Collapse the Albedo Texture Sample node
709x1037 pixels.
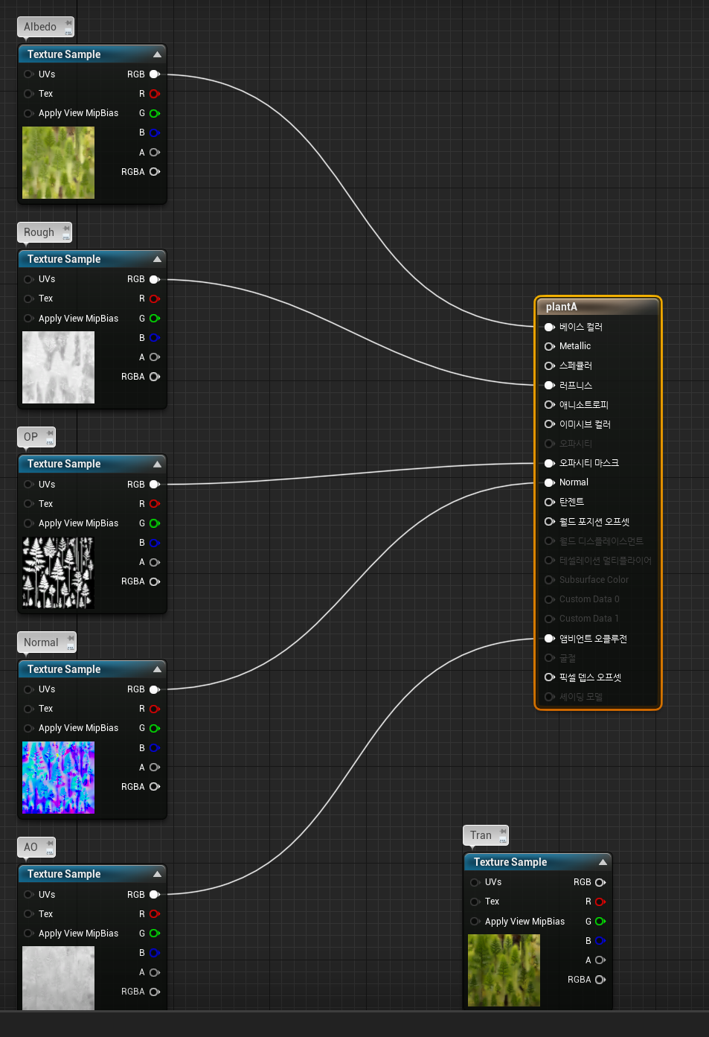(x=157, y=54)
